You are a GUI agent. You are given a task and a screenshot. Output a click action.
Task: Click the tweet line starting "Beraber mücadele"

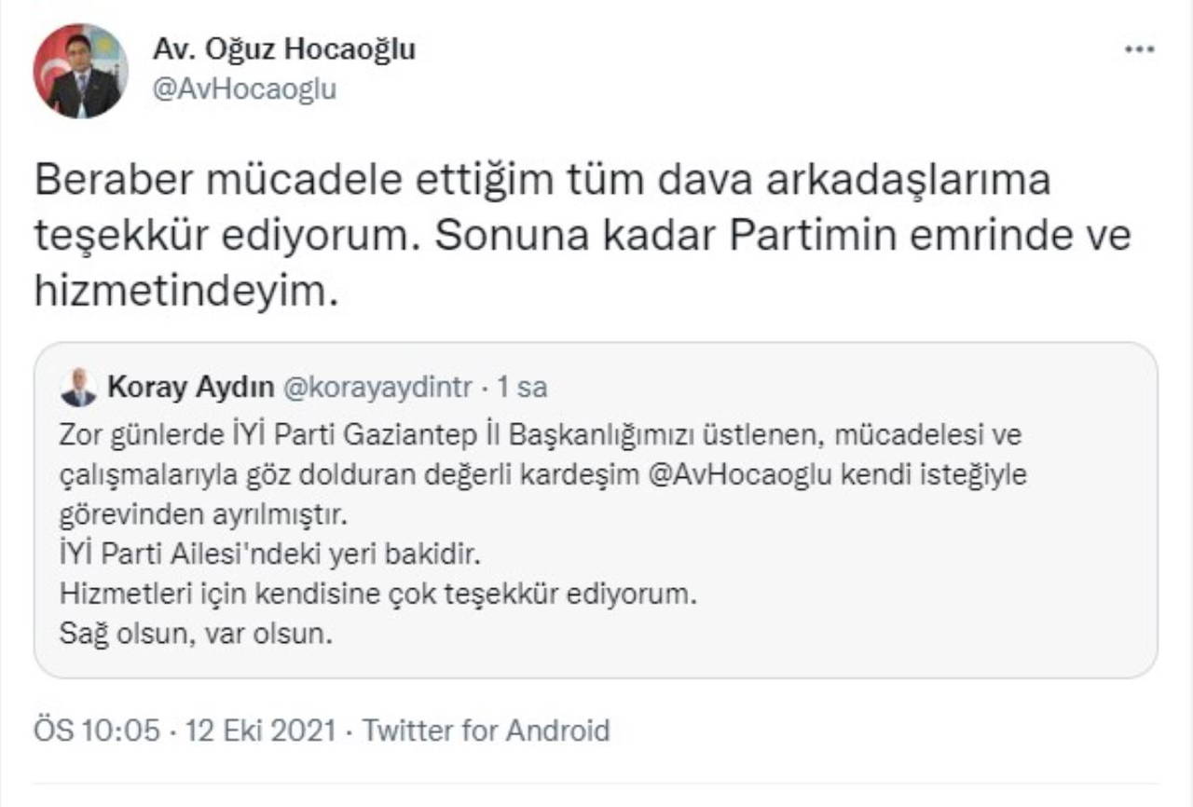542,181
